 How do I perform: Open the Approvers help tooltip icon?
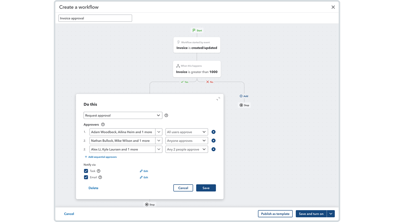(x=103, y=124)
